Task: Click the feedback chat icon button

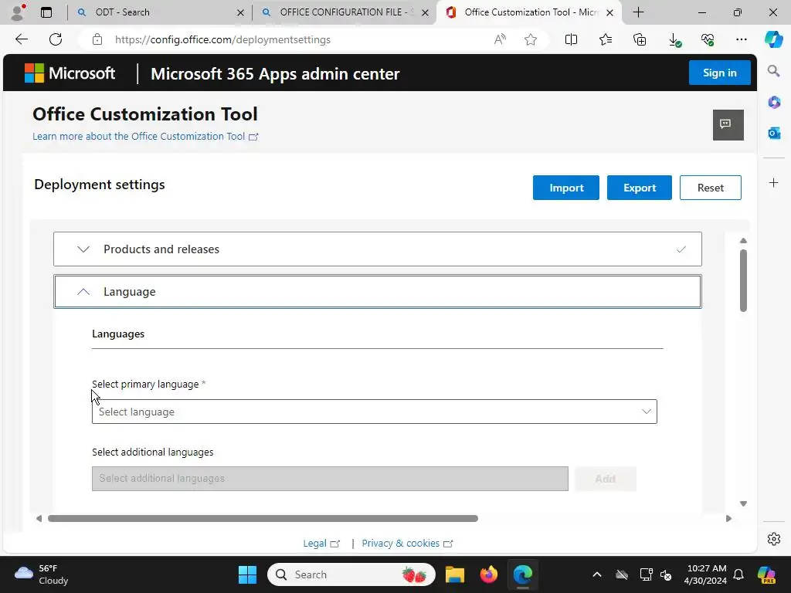Action: (x=728, y=124)
